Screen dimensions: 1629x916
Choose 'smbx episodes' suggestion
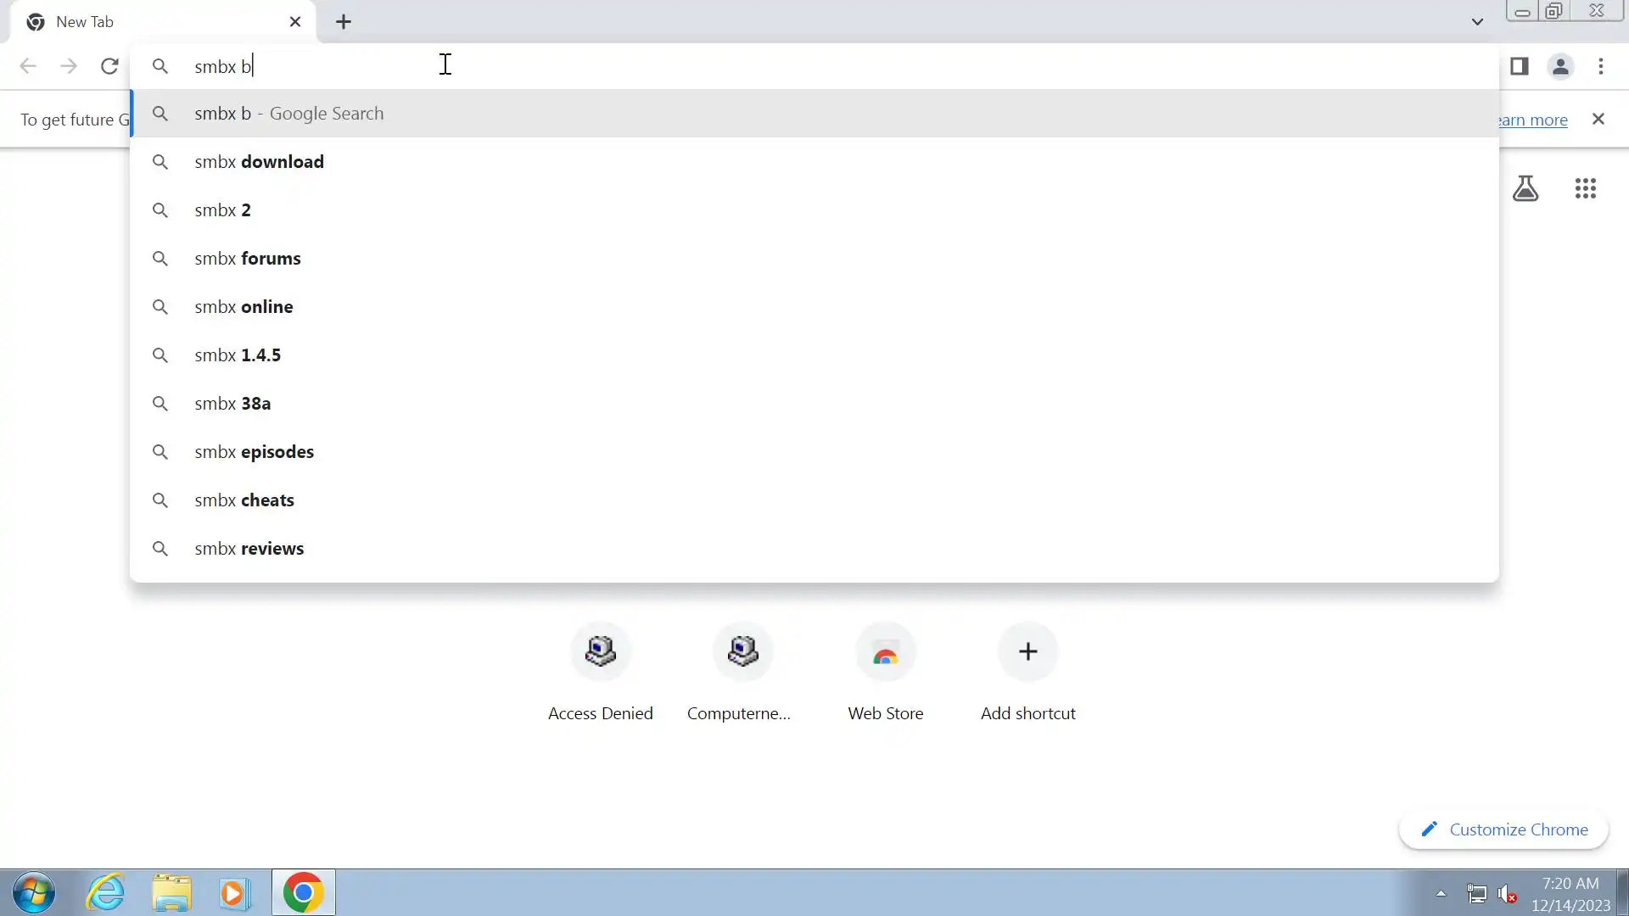point(254,452)
